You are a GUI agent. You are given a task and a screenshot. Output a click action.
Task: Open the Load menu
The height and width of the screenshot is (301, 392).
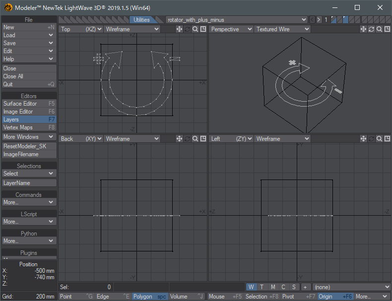(28, 35)
